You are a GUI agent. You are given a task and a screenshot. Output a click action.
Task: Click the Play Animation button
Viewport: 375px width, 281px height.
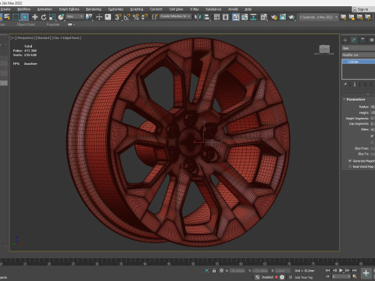(x=341, y=271)
